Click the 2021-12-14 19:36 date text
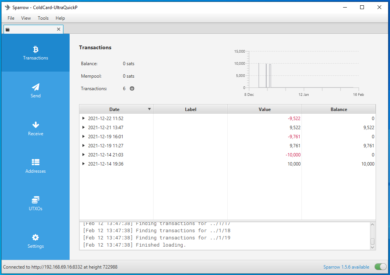This screenshot has height=275, width=390. (106, 164)
